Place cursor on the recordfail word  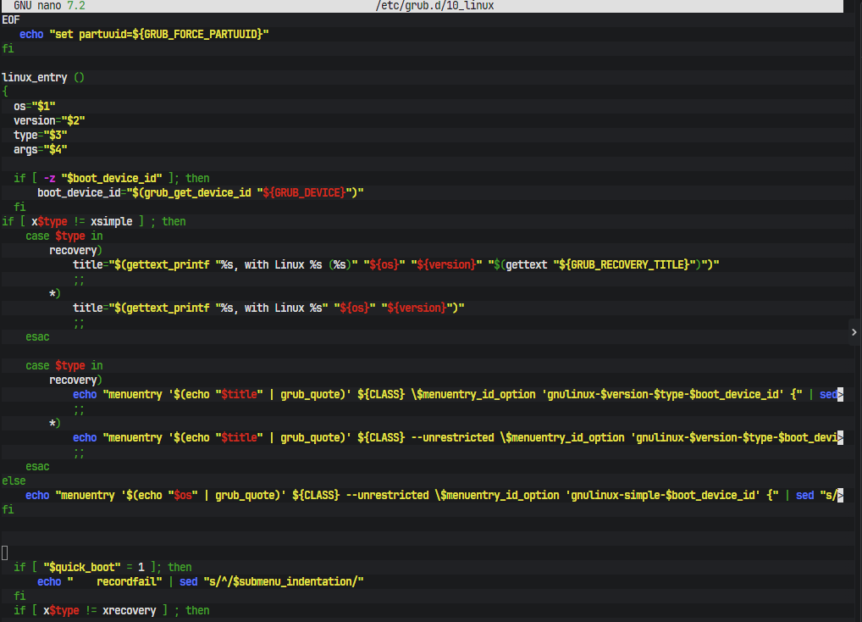(x=126, y=581)
